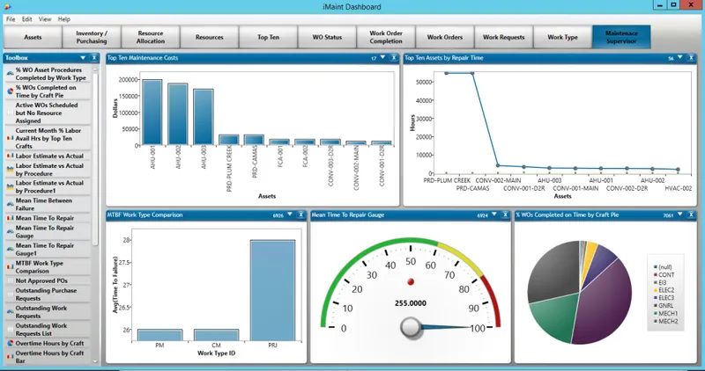The width and height of the screenshot is (705, 371).
Task: Open the View menu
Action: pyautogui.click(x=45, y=19)
